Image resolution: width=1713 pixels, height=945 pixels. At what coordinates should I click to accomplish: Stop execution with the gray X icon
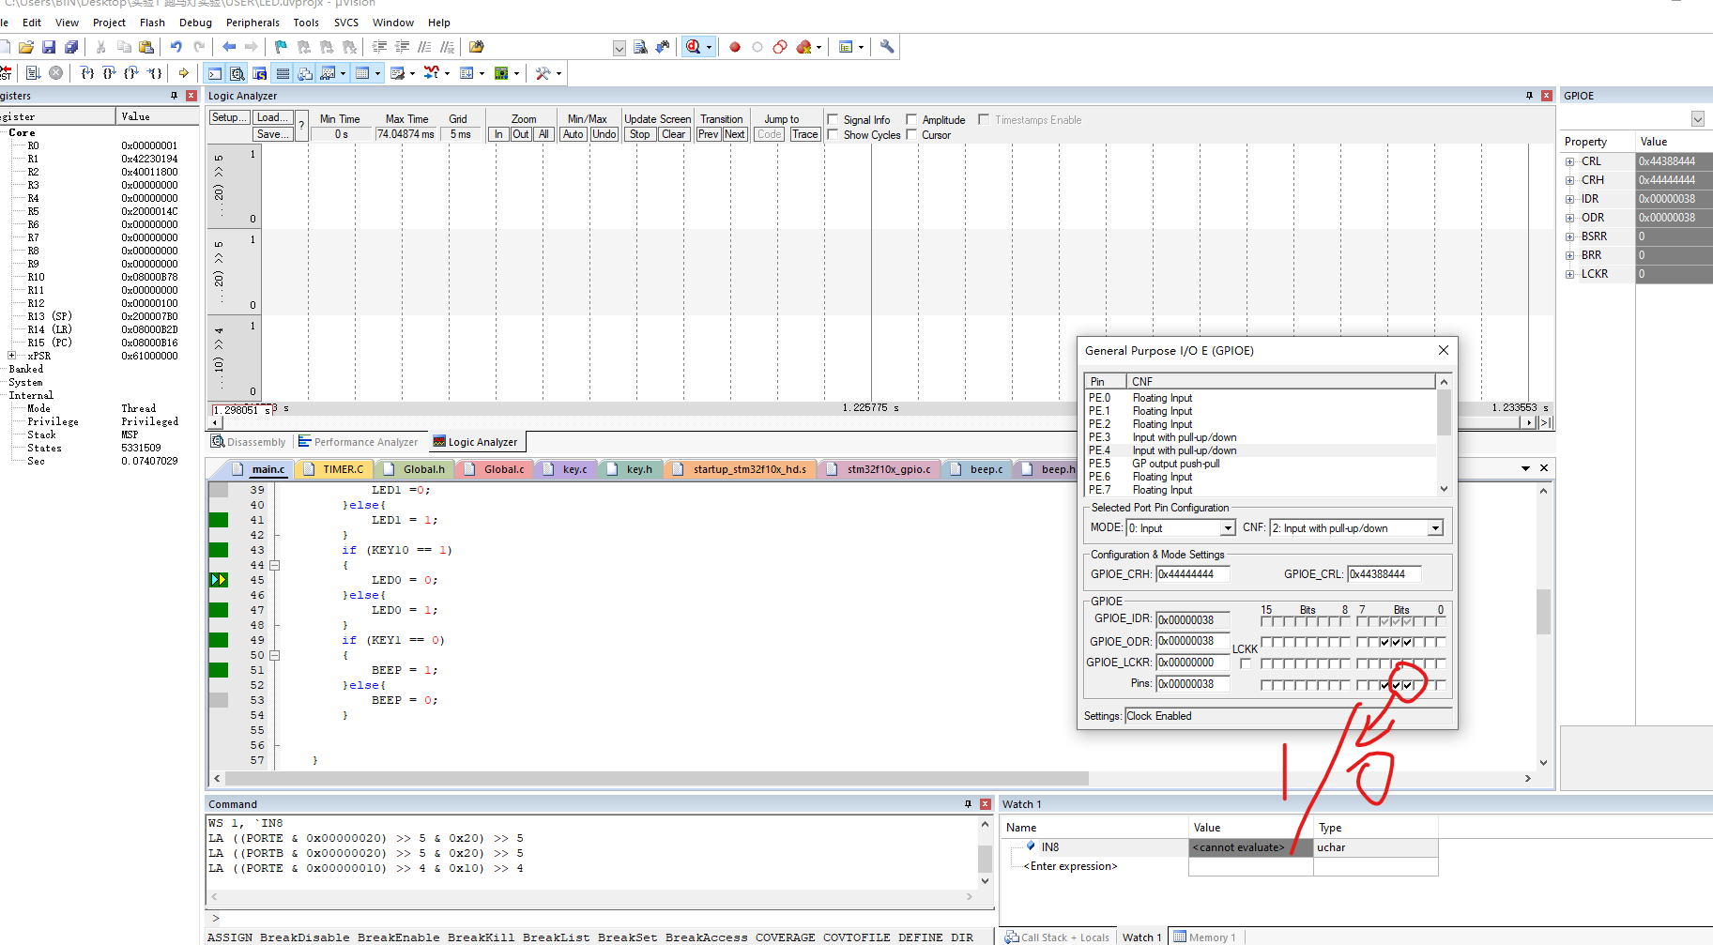click(x=56, y=73)
